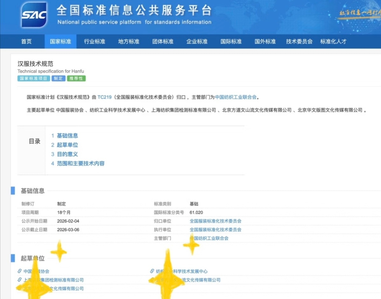Screen dimensions: 381x299
Task: Select 标准类别 value 基础
Action: (x=194, y=204)
